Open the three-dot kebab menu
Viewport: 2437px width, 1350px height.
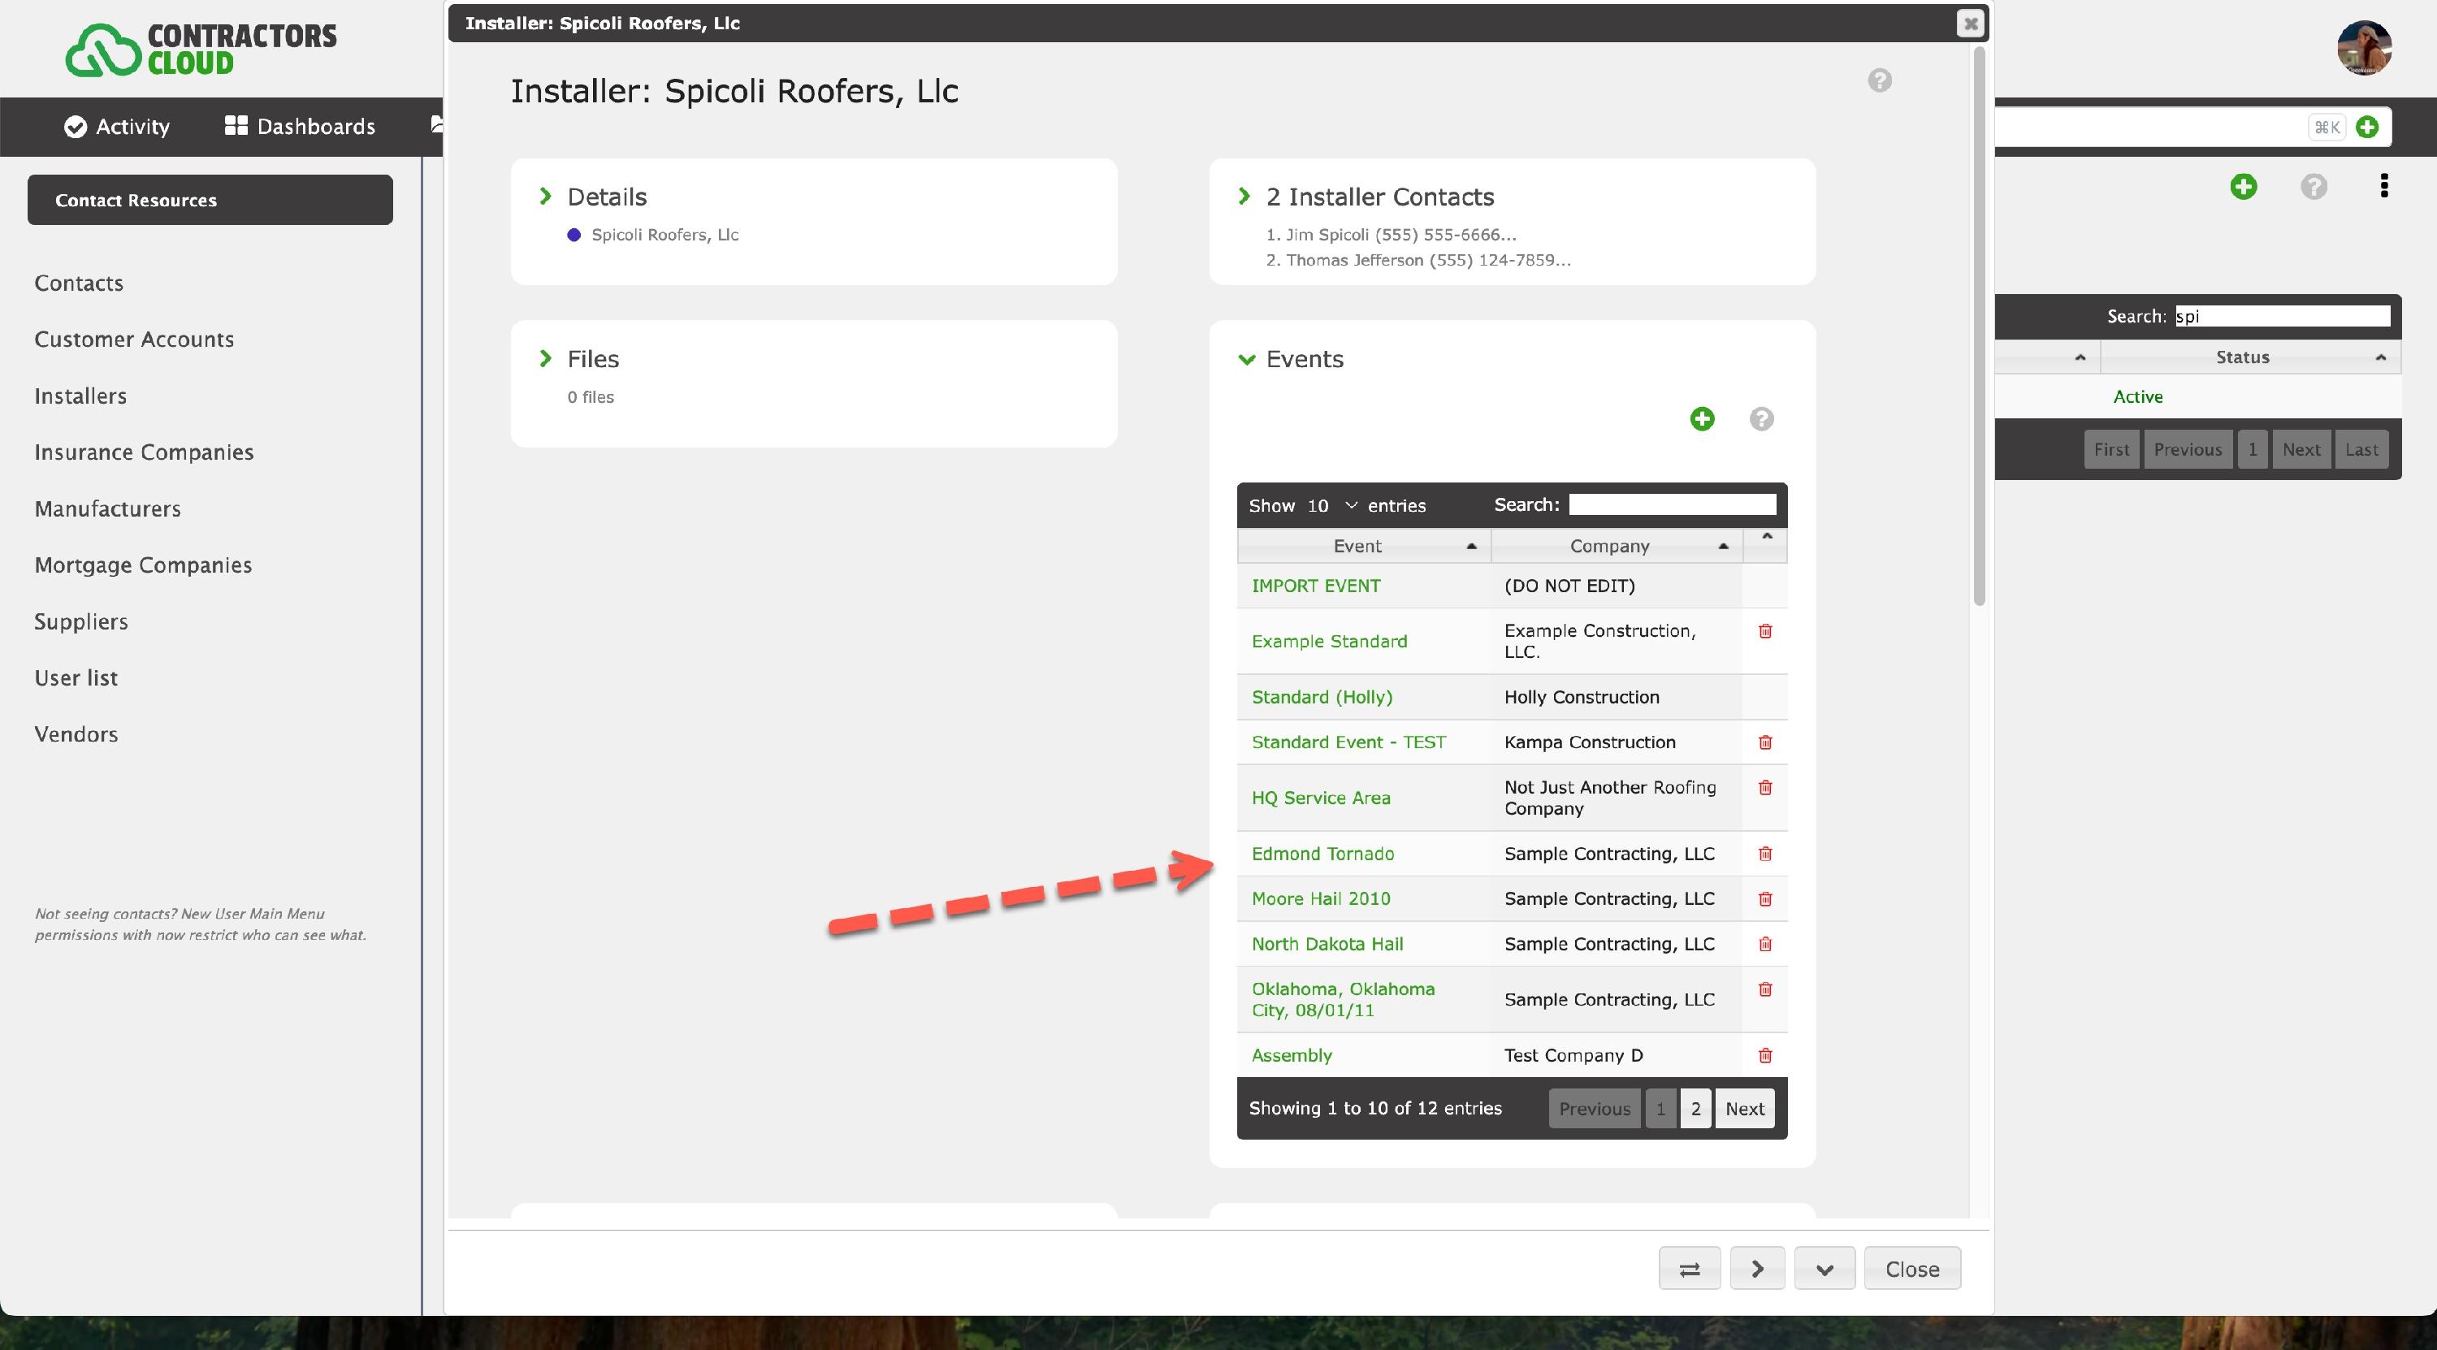[x=2384, y=185]
